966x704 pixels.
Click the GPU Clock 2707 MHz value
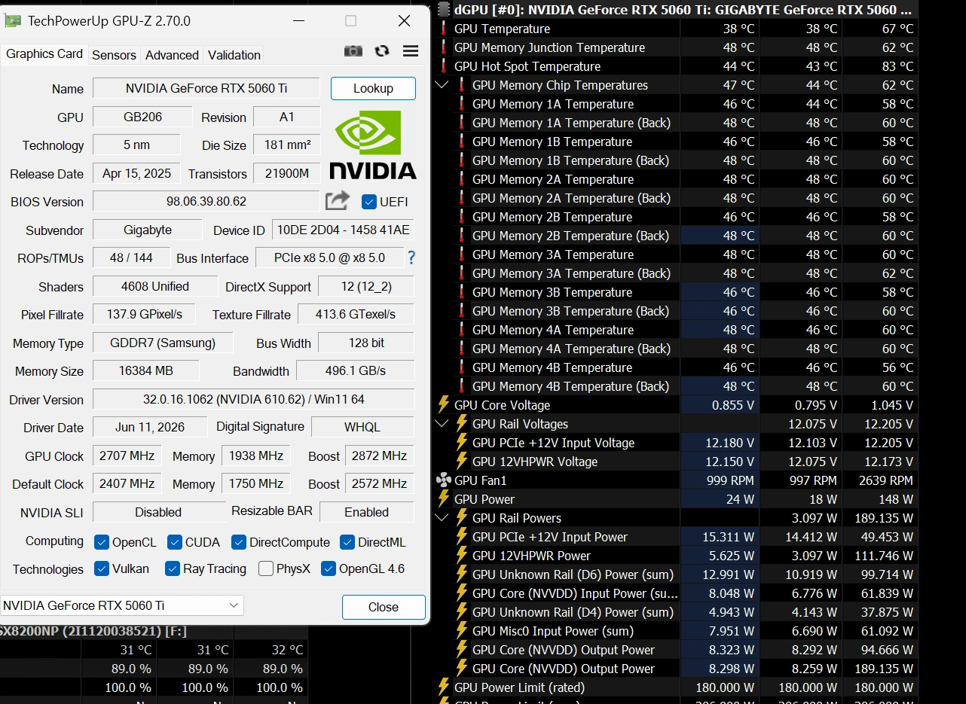(x=127, y=456)
